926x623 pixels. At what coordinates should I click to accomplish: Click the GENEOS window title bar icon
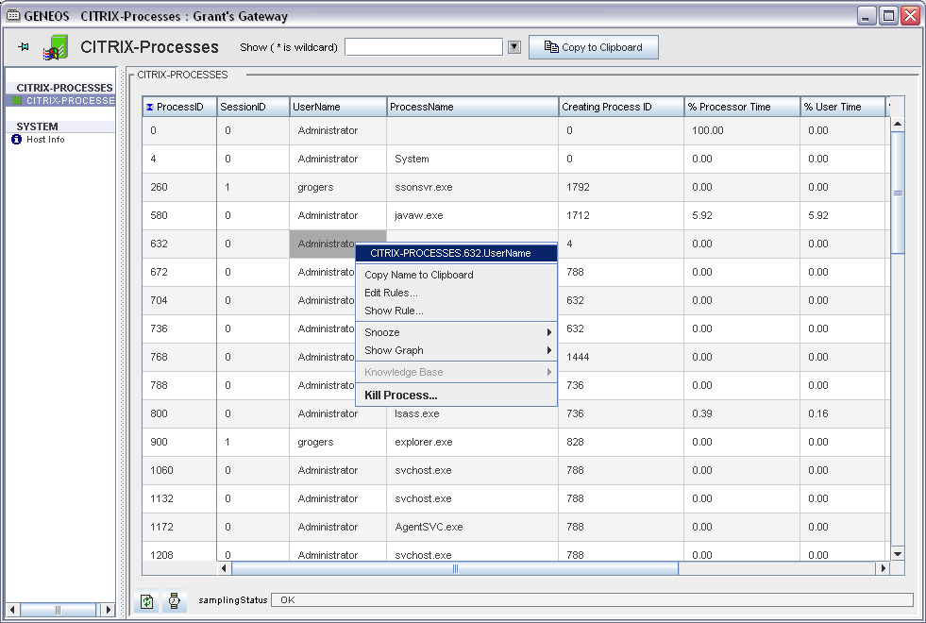click(13, 16)
